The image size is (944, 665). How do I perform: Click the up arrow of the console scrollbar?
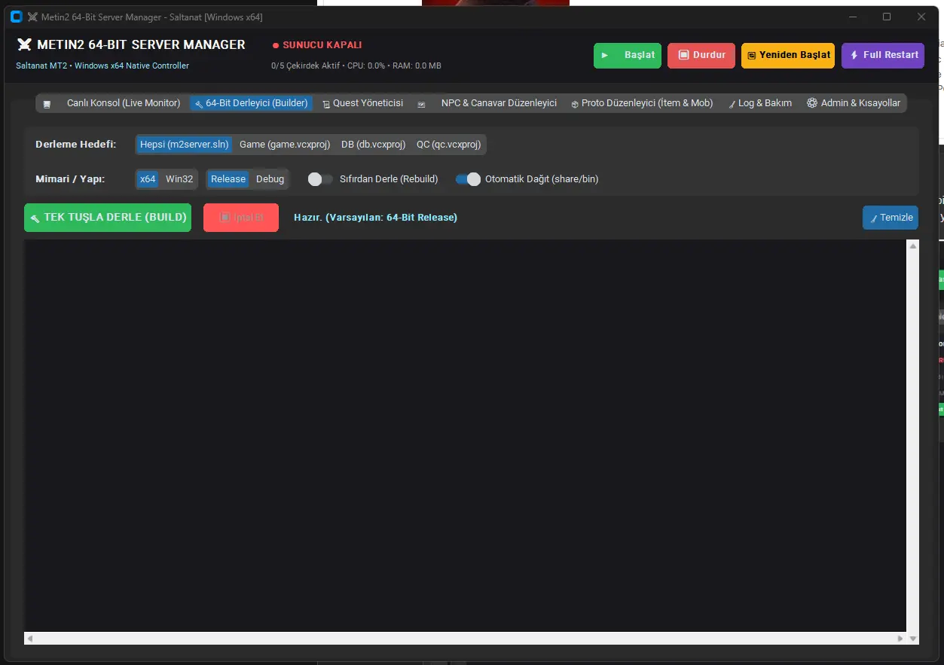click(x=913, y=246)
